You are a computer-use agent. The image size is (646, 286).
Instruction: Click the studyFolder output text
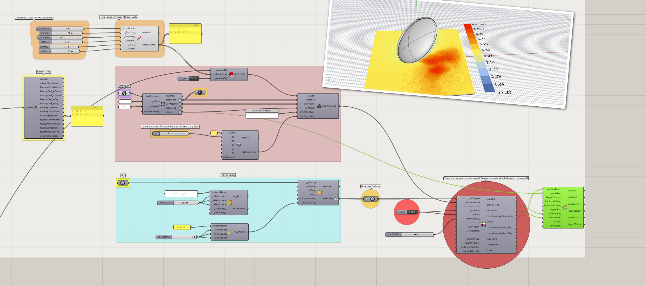(492, 245)
